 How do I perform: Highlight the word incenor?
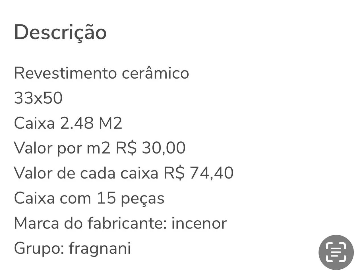(x=198, y=223)
